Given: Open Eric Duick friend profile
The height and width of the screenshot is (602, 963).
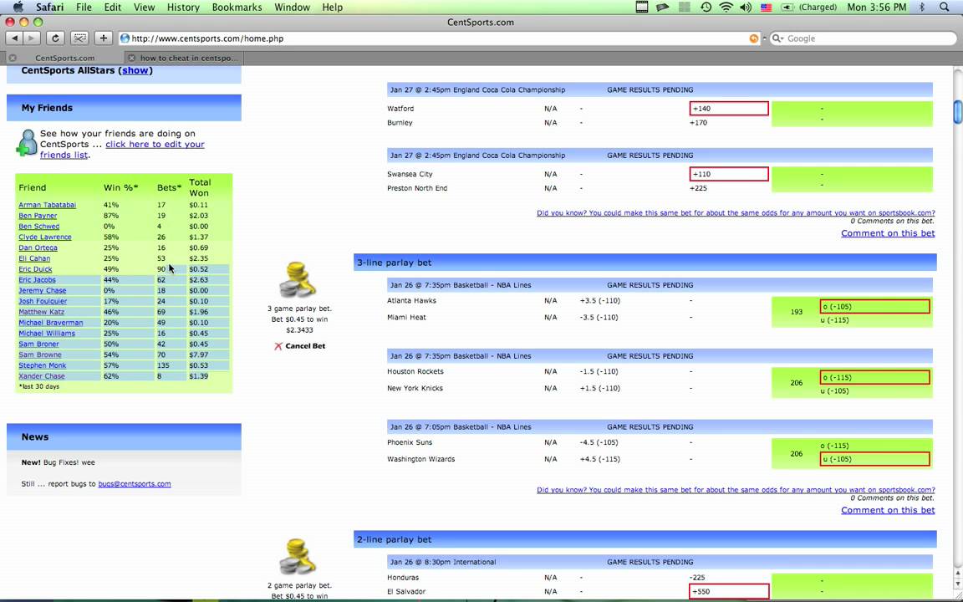Looking at the screenshot, I should (35, 269).
